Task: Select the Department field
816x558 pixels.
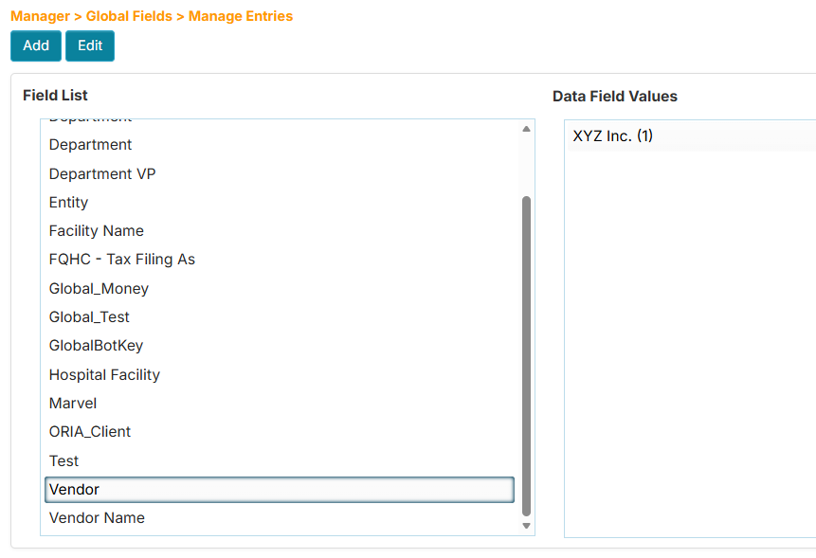Action: 90,144
